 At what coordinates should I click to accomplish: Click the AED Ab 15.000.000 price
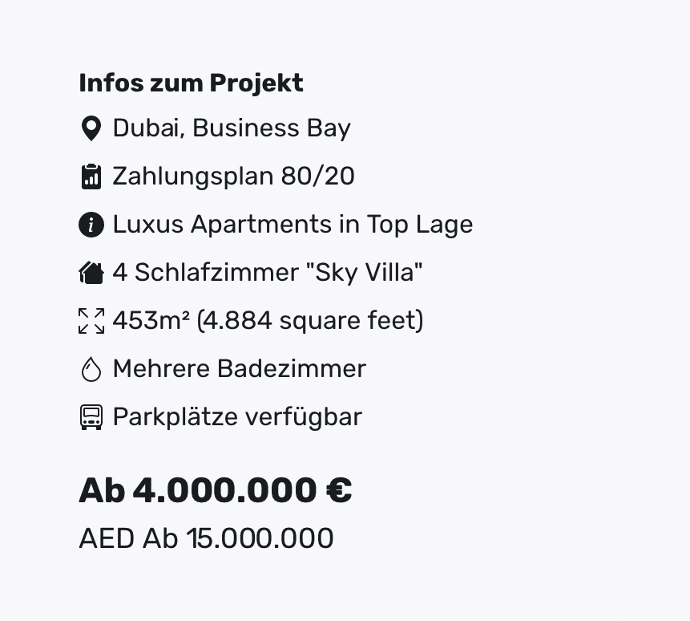click(x=207, y=538)
